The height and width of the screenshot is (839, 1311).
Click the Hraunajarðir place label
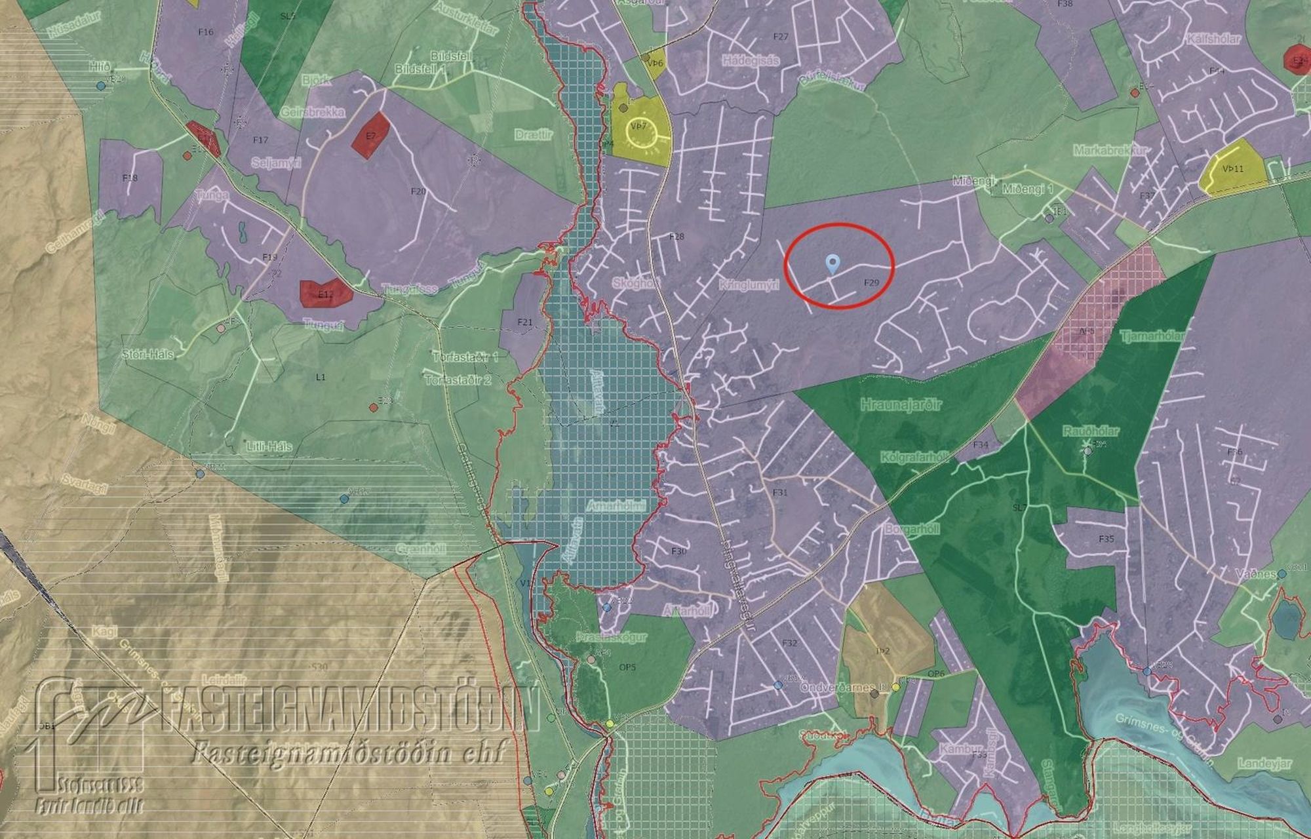pos(900,404)
